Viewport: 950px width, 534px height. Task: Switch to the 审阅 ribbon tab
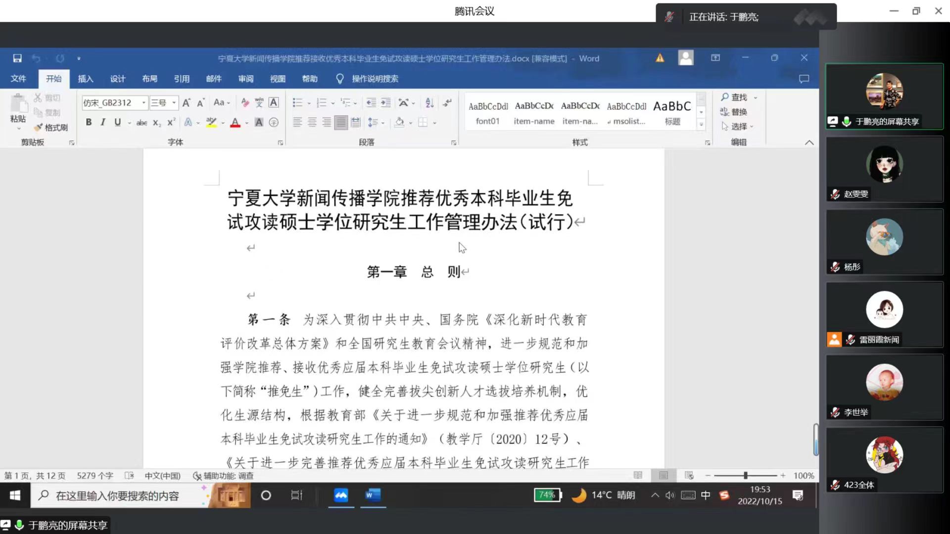click(x=245, y=79)
